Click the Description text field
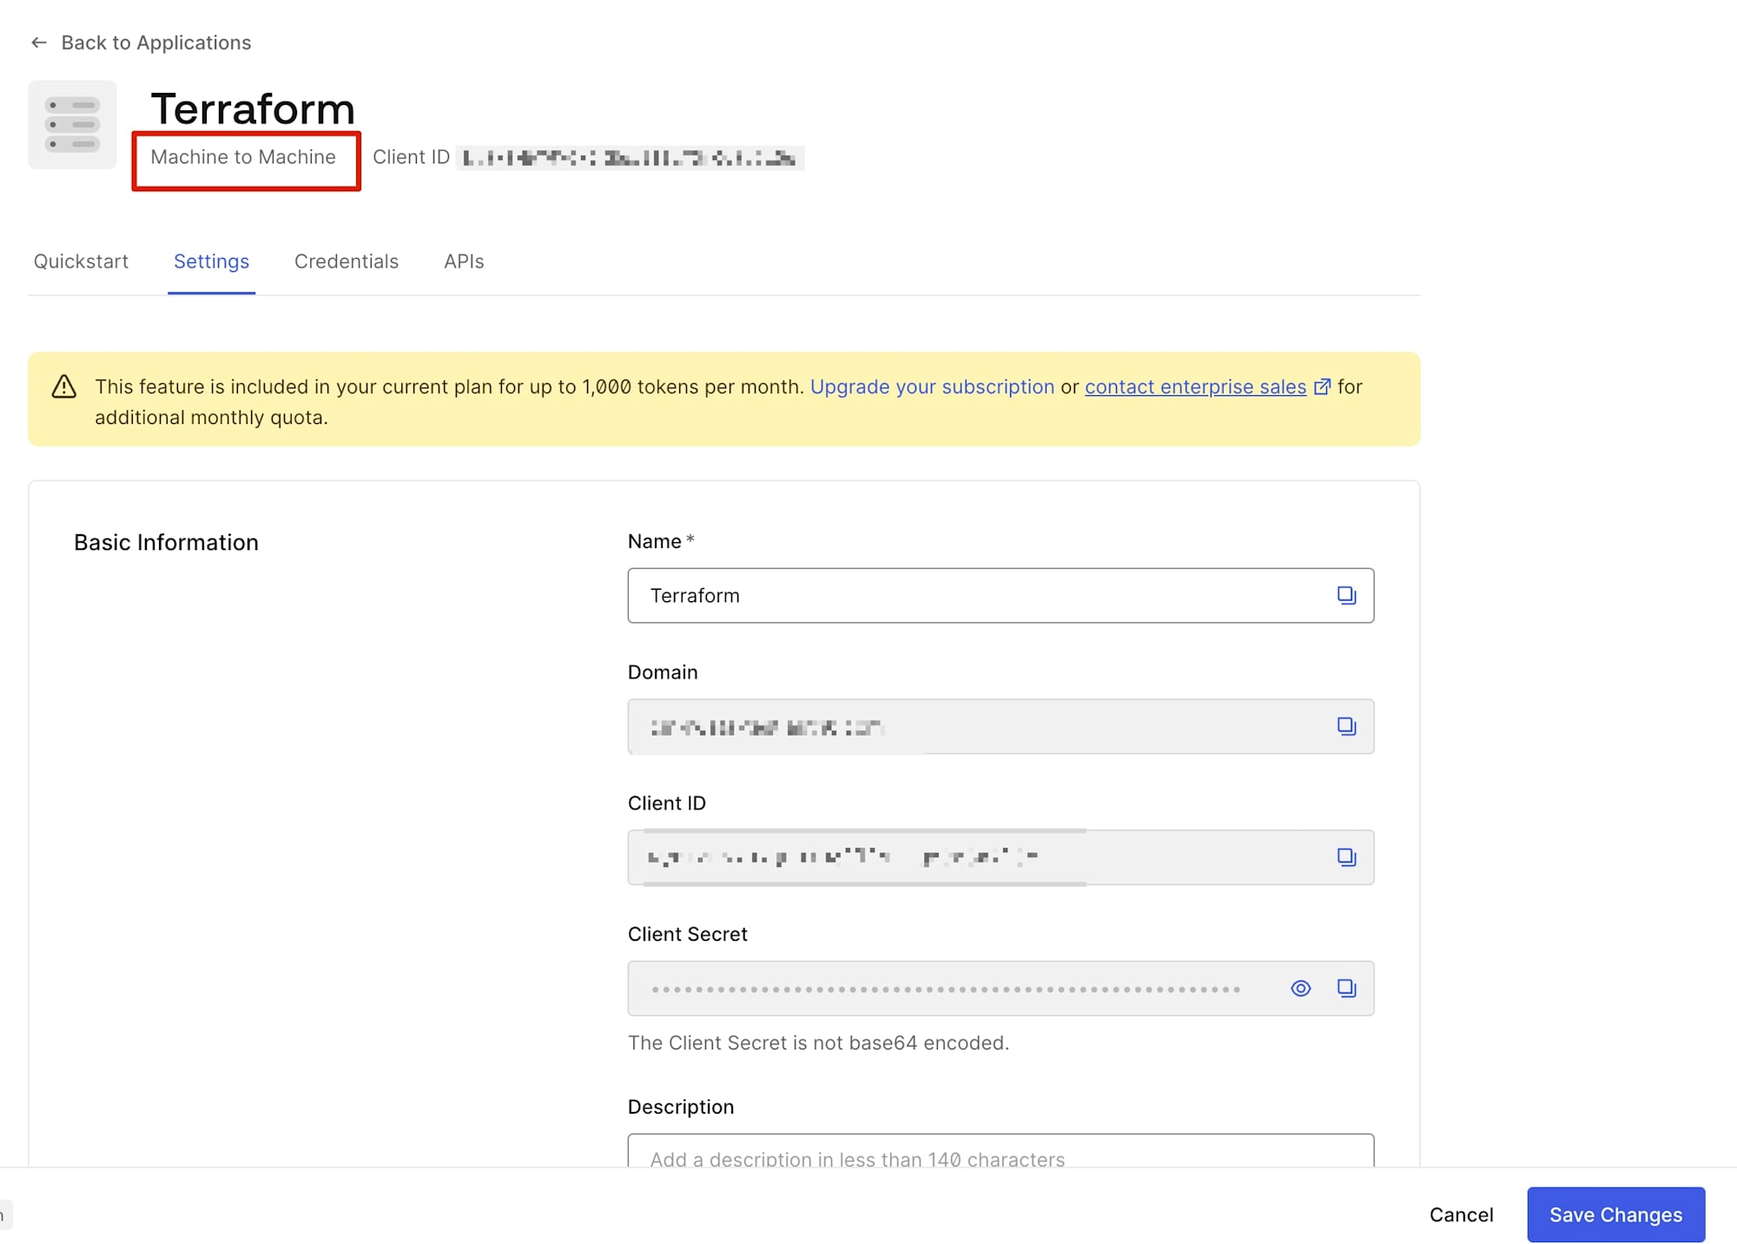Viewport: 1737px width, 1244px height. (1001, 1151)
